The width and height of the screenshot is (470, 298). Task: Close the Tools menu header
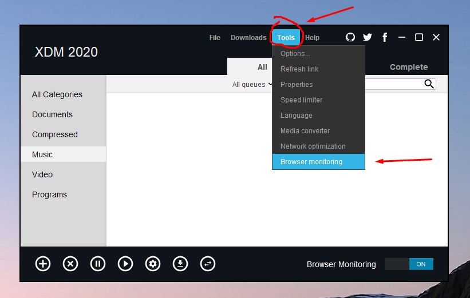click(286, 37)
